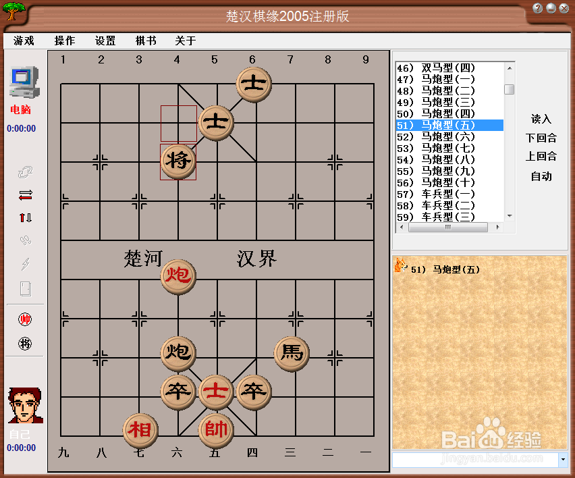
Task: Select the red 士 piece in palace
Action: (217, 392)
